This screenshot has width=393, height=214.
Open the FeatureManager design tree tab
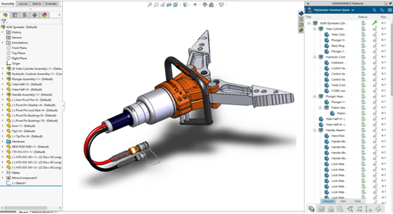coord(5,15)
